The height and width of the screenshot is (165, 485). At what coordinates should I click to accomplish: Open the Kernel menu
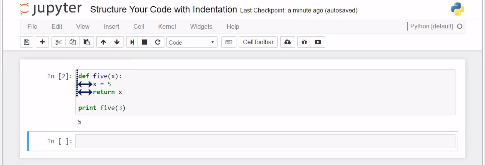167,26
